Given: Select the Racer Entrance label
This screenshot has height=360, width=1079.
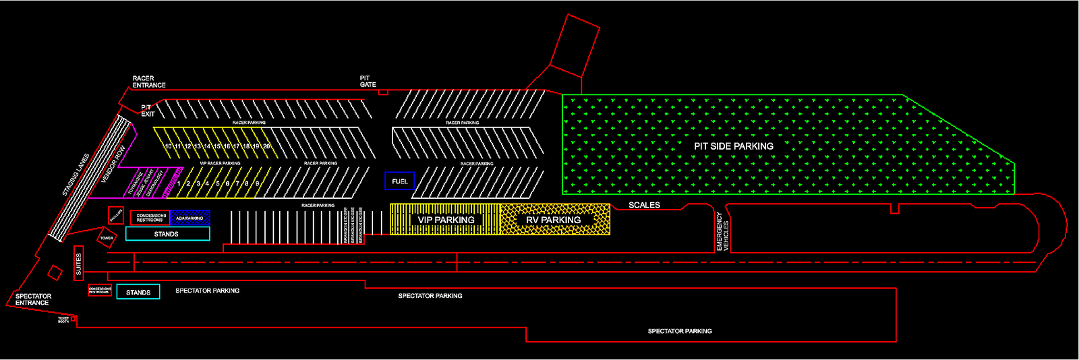Looking at the screenshot, I should pos(148,82).
